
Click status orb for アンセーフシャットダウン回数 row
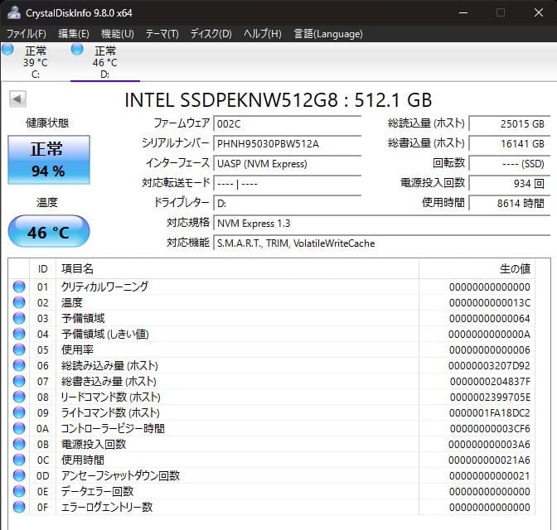(19, 475)
